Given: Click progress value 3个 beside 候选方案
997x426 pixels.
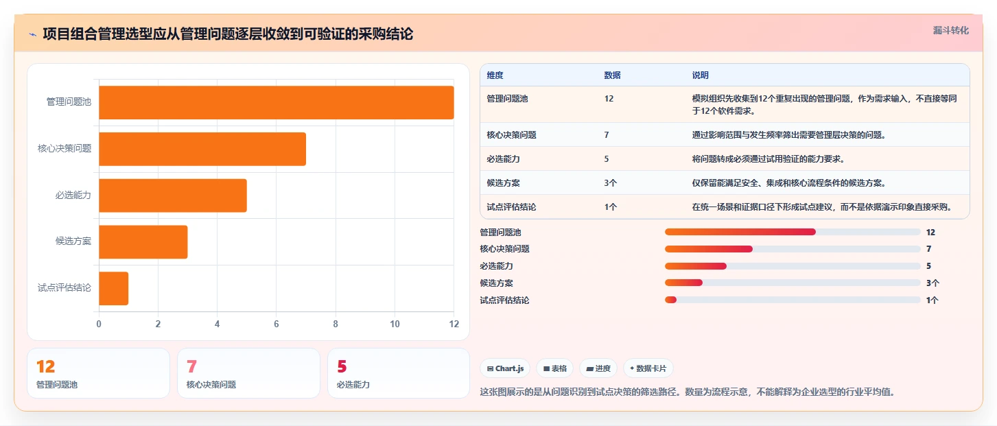Looking at the screenshot, I should point(933,283).
